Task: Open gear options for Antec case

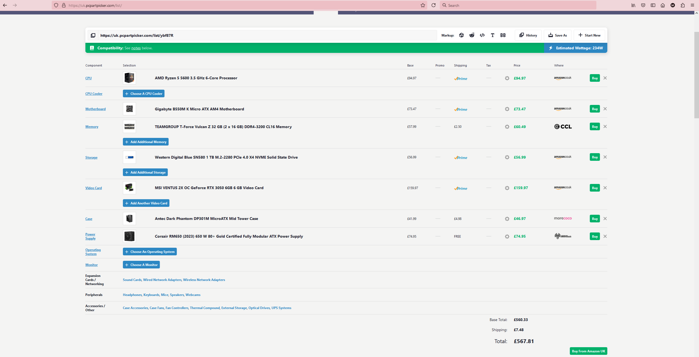Action: click(507, 219)
